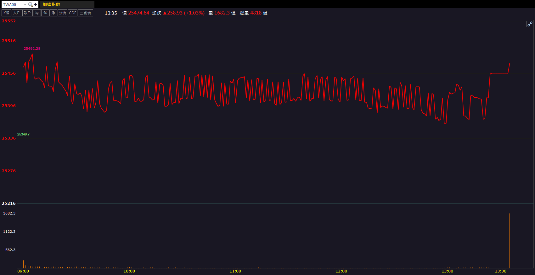Click the TWA00 symbol input field
Screen dimensions: 535x275
tap(13, 4)
